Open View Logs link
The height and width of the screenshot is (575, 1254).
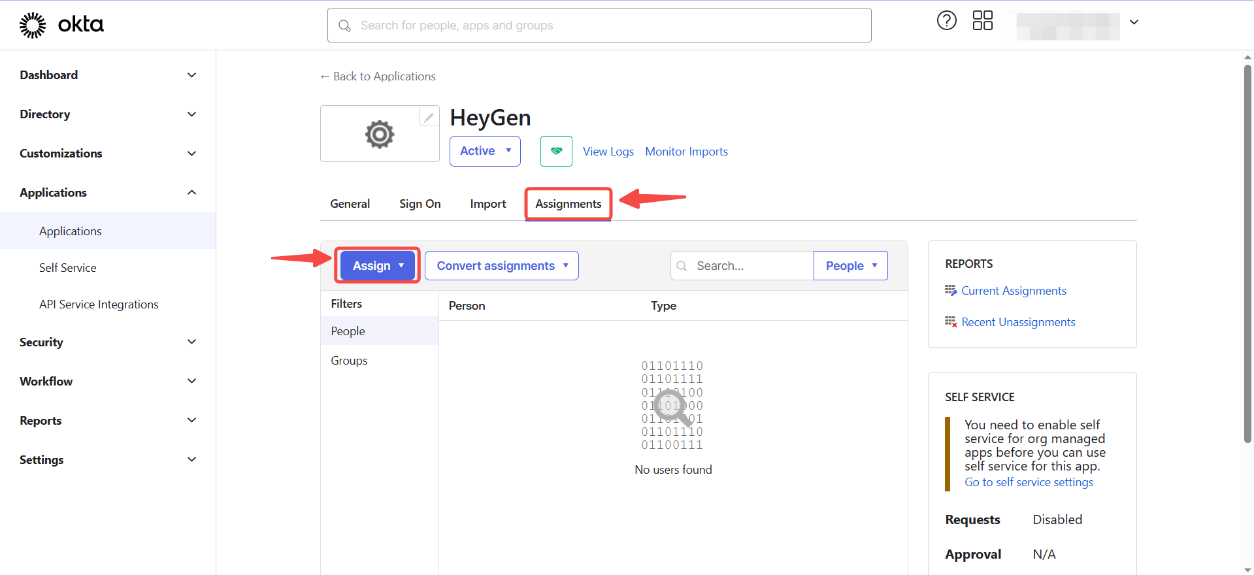[x=608, y=152]
